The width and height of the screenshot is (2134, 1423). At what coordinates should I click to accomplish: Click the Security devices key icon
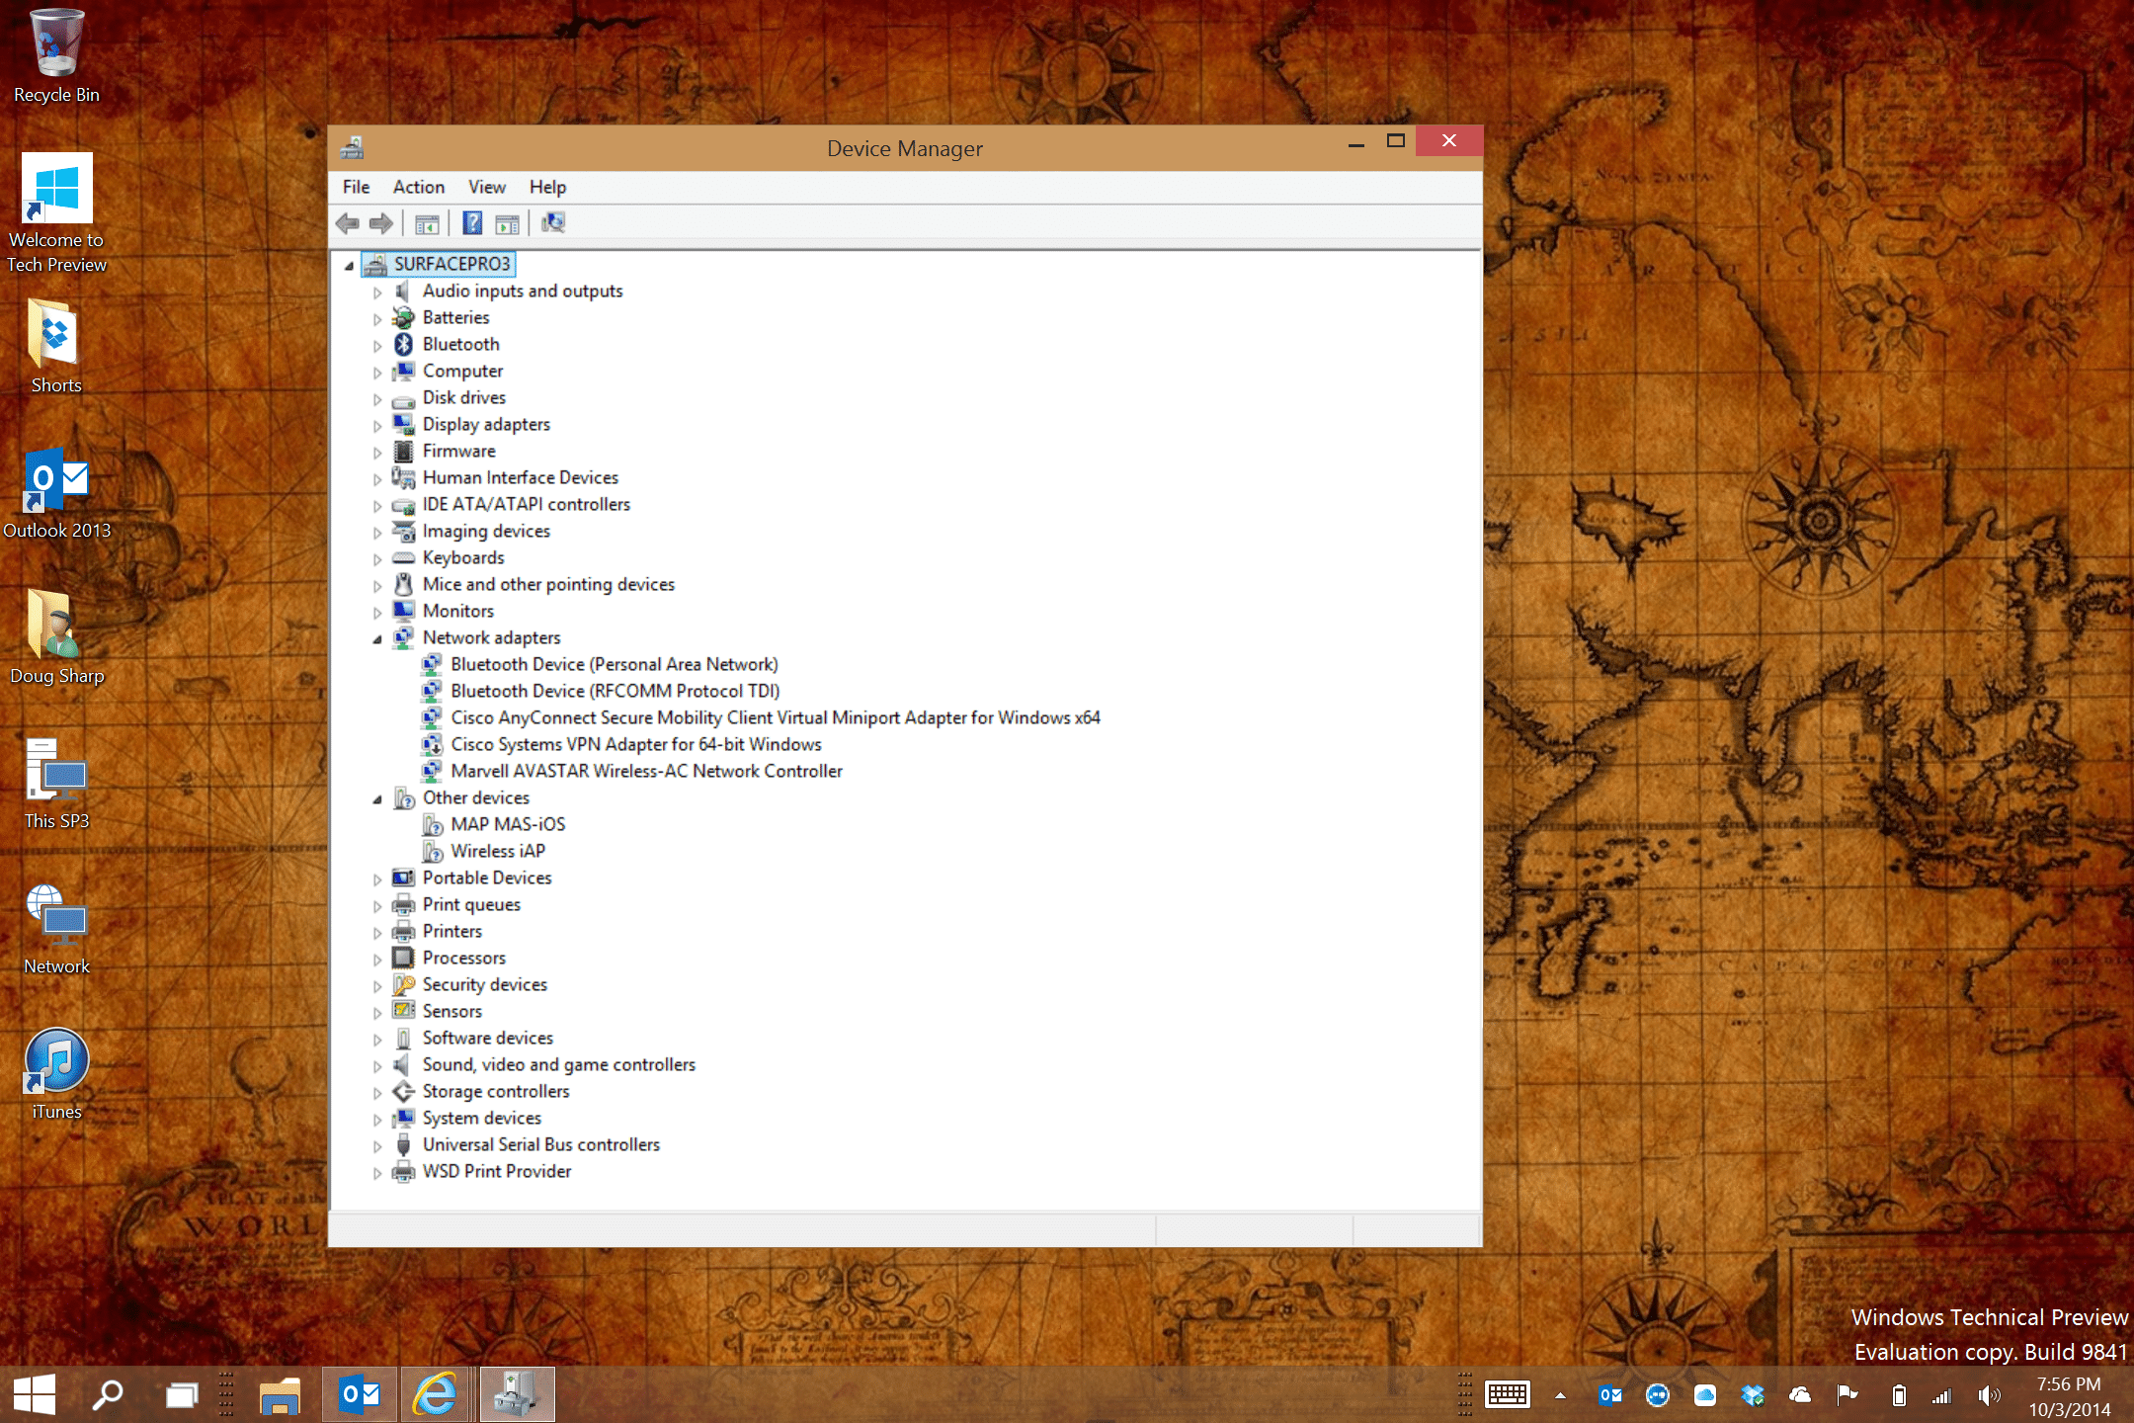pyautogui.click(x=403, y=984)
